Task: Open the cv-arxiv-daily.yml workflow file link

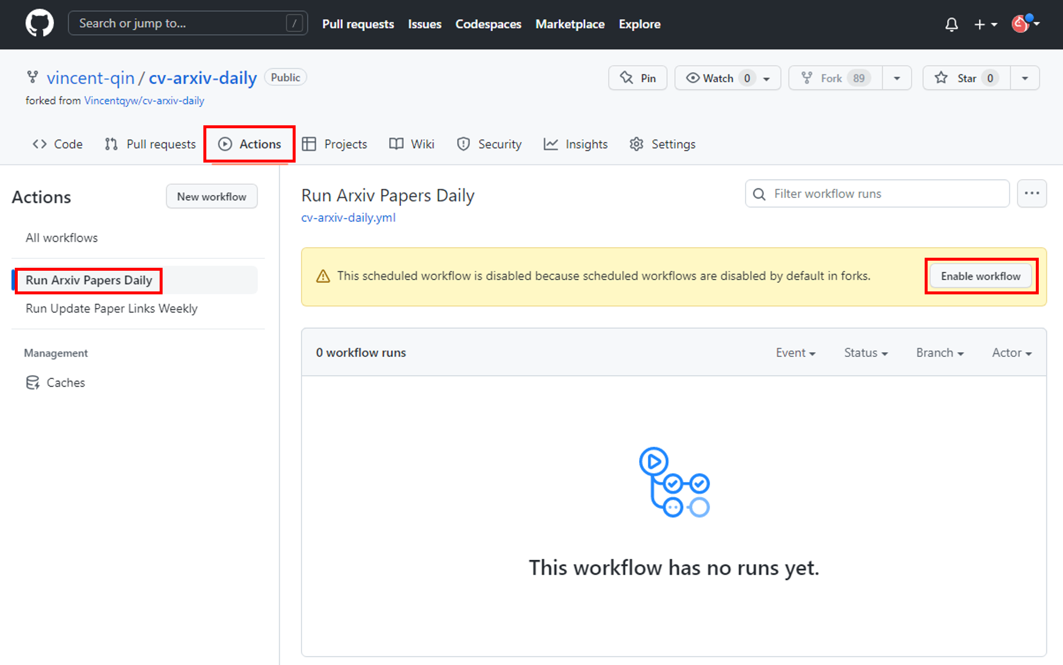Action: (348, 218)
